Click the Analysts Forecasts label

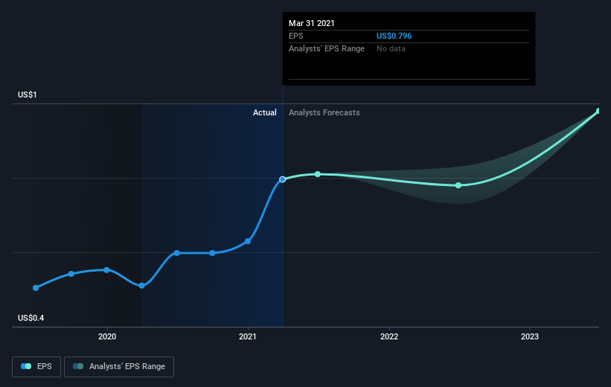click(x=324, y=112)
